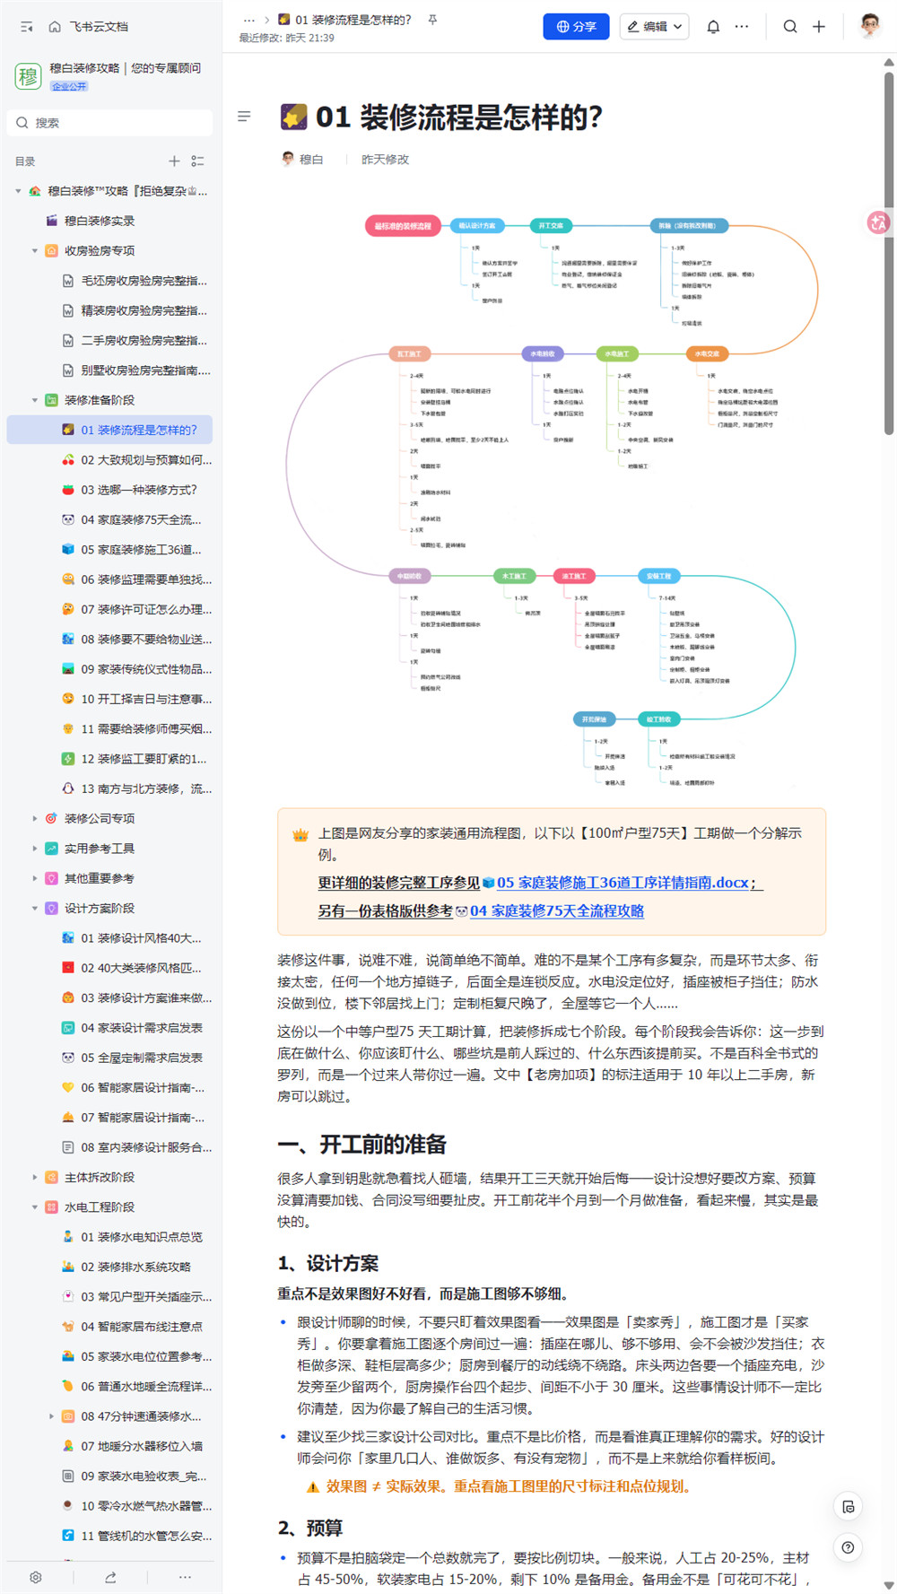Click the collapse-all tree icon in 目录
This screenshot has width=897, height=1594.
coord(198,161)
